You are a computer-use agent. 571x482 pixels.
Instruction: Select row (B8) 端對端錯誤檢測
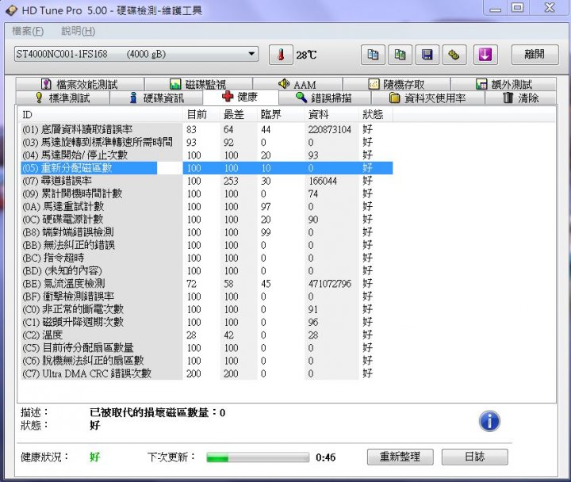(x=207, y=232)
